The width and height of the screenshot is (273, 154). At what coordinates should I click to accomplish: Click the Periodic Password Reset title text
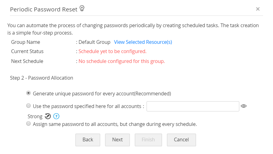pos(44,9)
